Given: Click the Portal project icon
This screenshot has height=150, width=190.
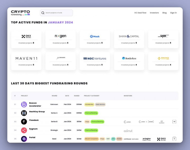Looking at the screenshot, I should coord(24,139).
